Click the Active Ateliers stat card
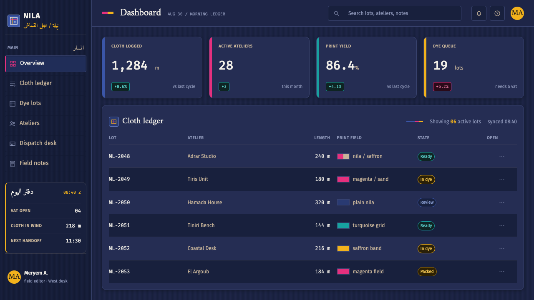534x300 pixels. click(259, 67)
